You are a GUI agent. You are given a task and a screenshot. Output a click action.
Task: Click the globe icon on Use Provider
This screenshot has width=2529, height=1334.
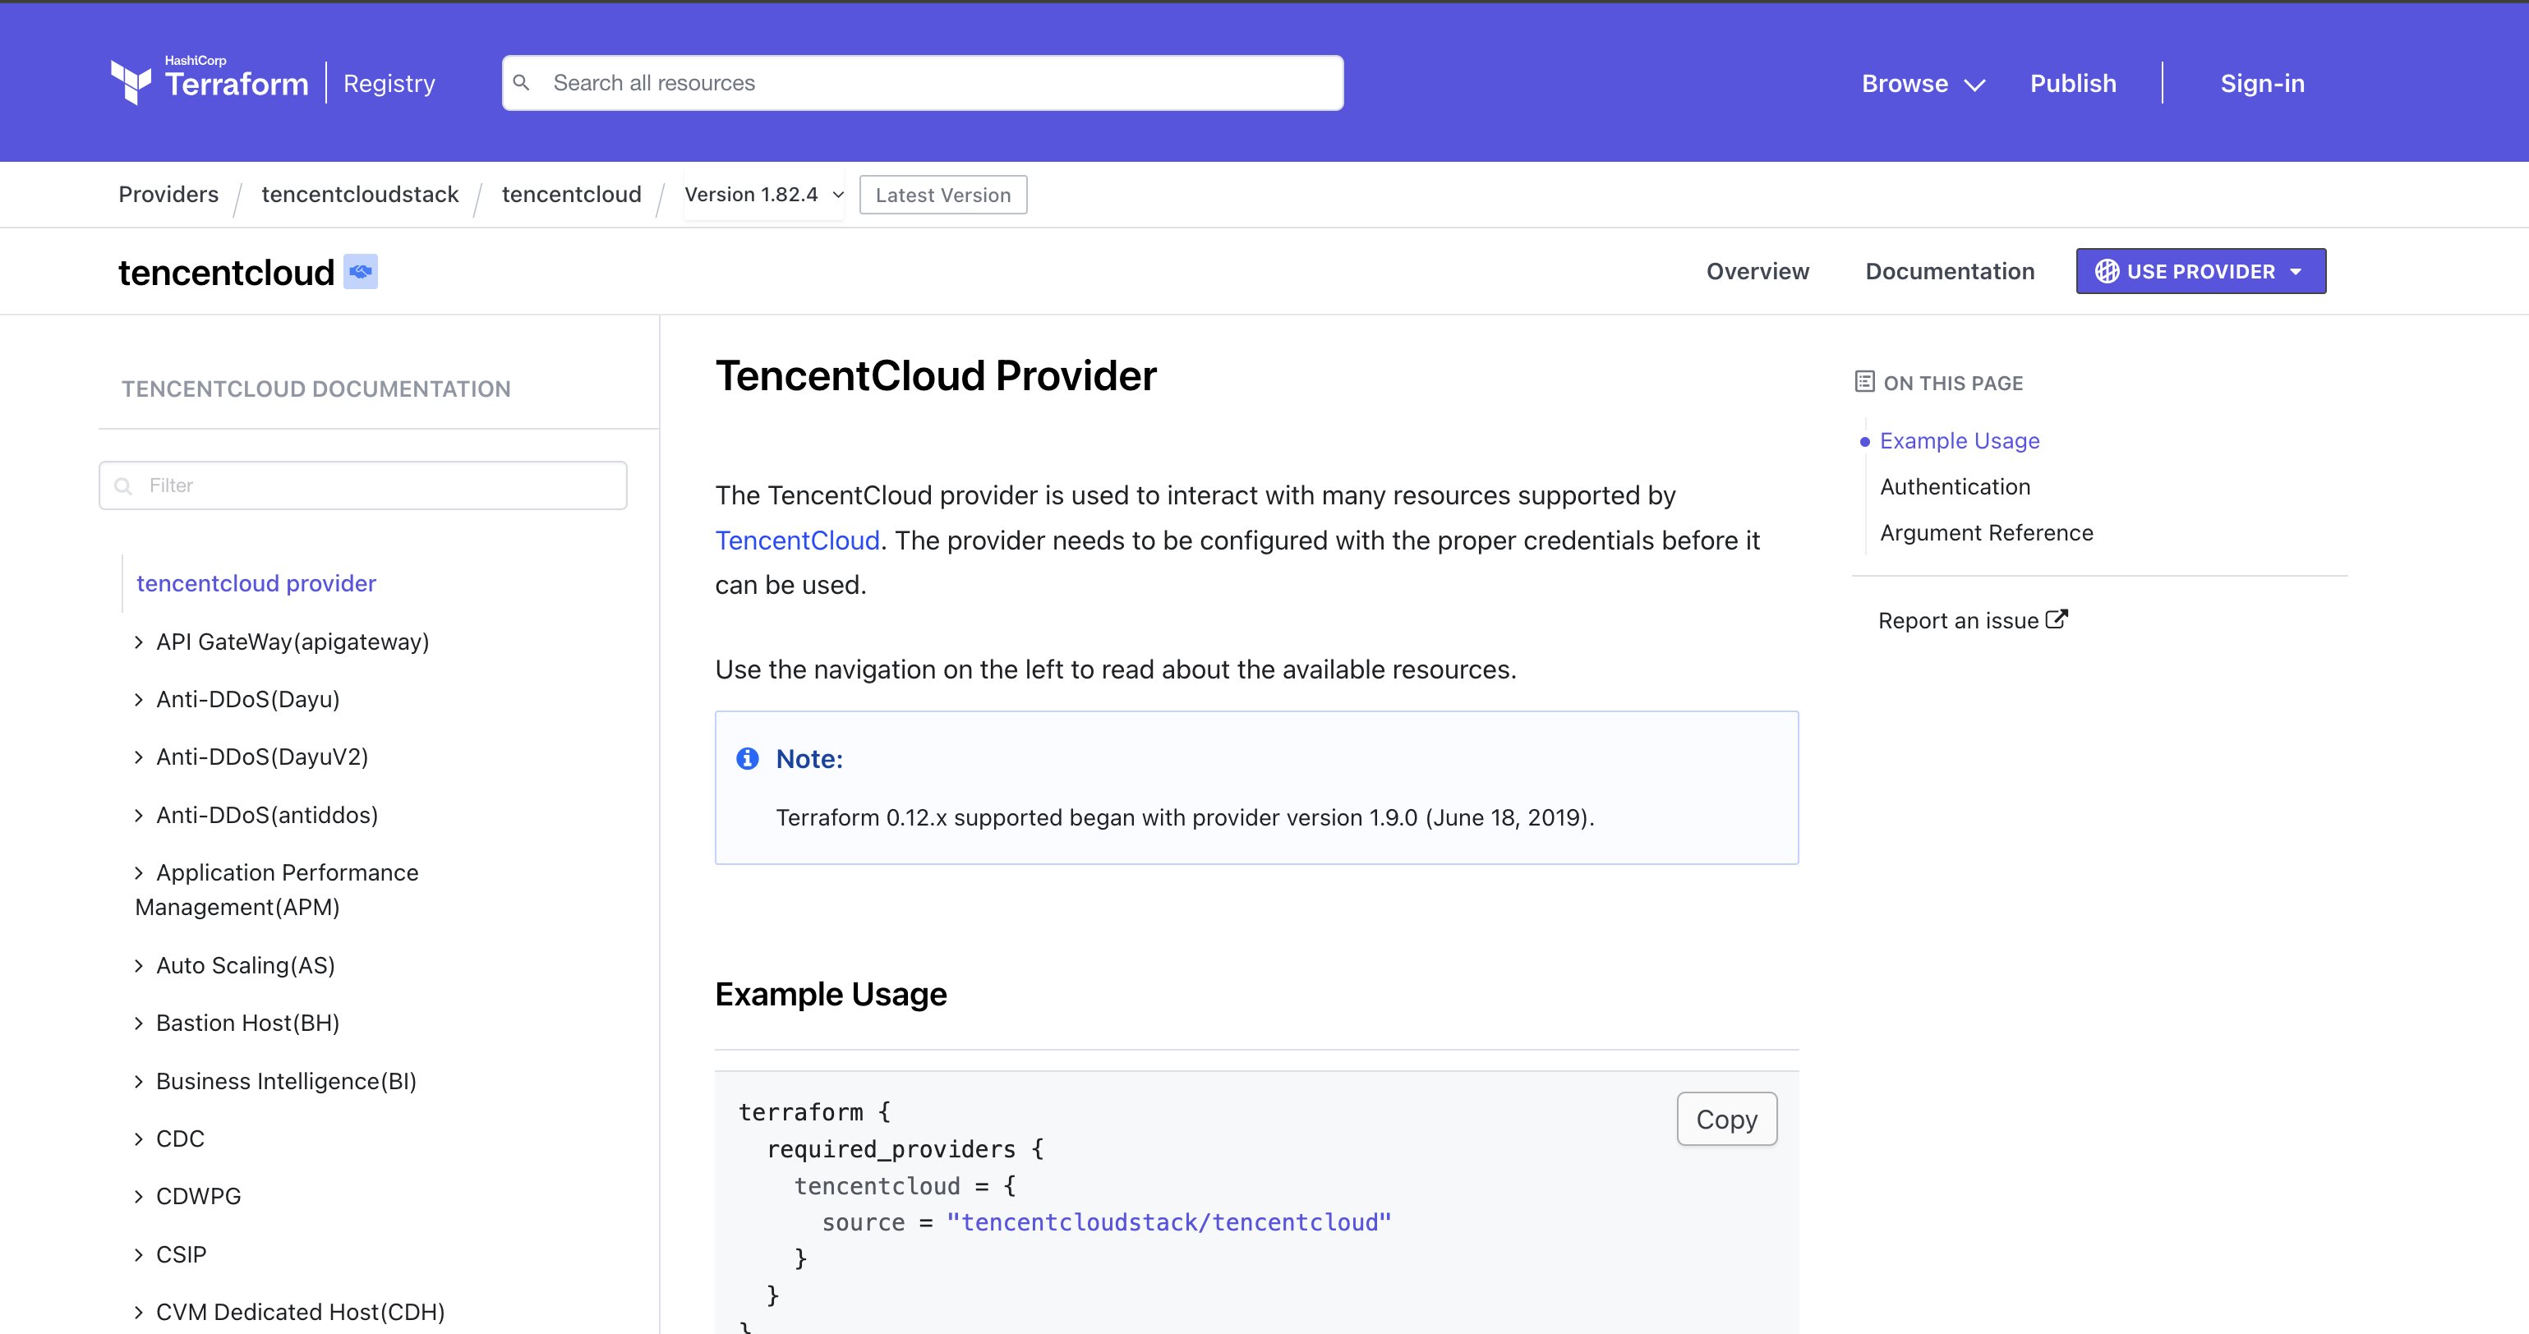(x=2107, y=272)
